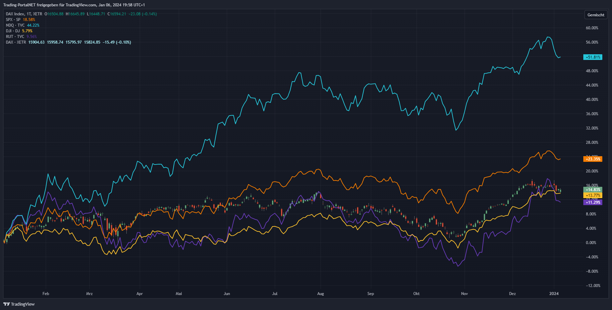Viewport: 612px width, 310px height.
Task: Select the DJI · DJ legend entry
Action: click(13, 31)
